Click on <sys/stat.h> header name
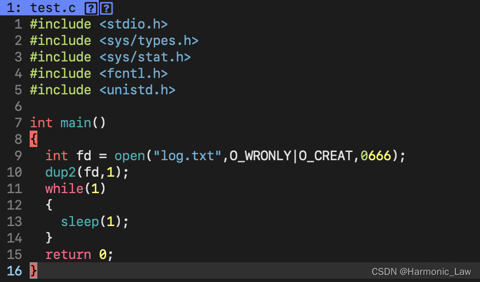 coord(145,57)
